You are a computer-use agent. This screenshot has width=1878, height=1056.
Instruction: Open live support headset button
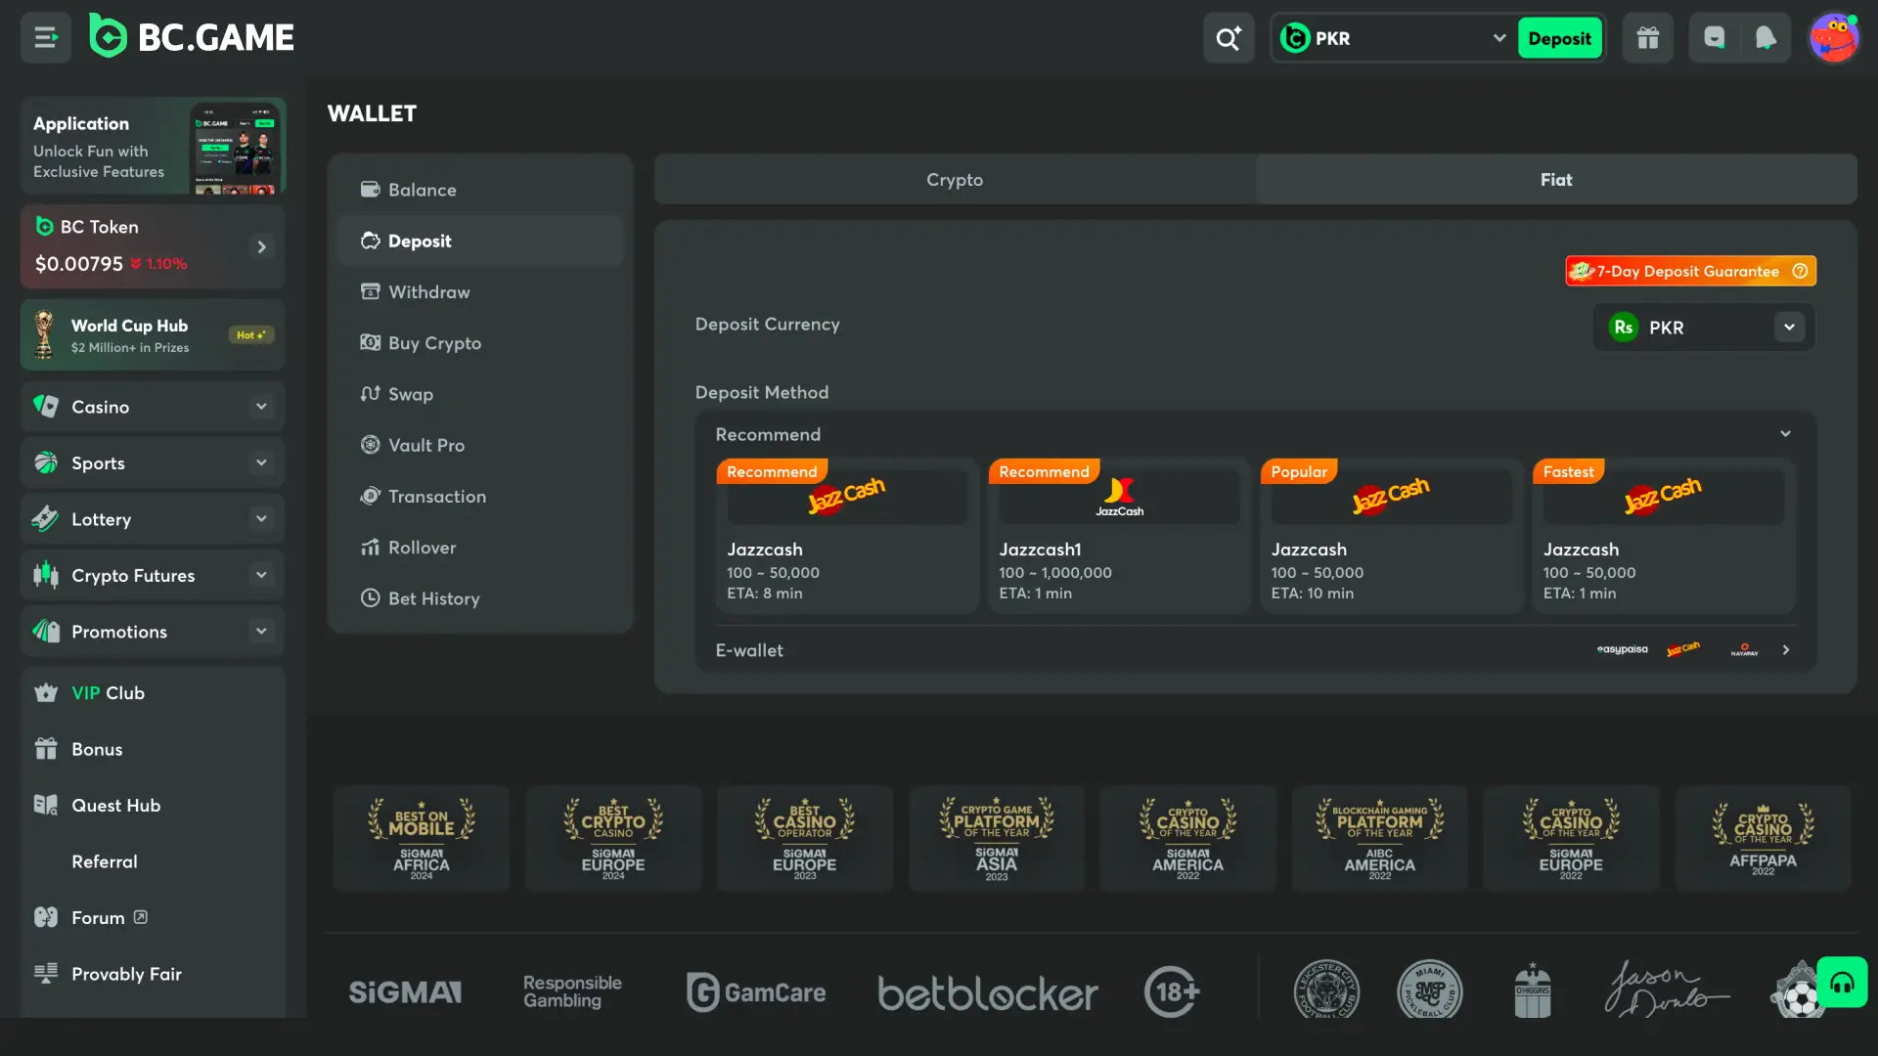(1842, 983)
